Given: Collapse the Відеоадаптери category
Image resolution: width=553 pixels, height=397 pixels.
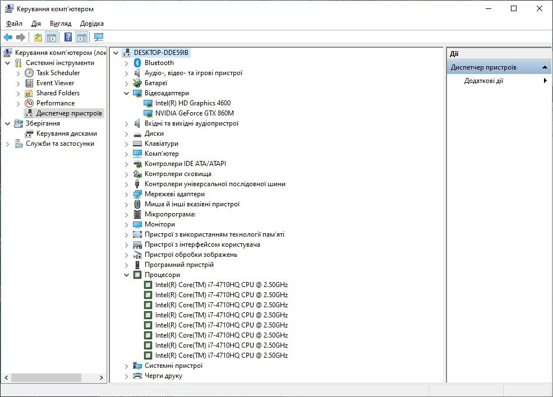Looking at the screenshot, I should [x=127, y=93].
